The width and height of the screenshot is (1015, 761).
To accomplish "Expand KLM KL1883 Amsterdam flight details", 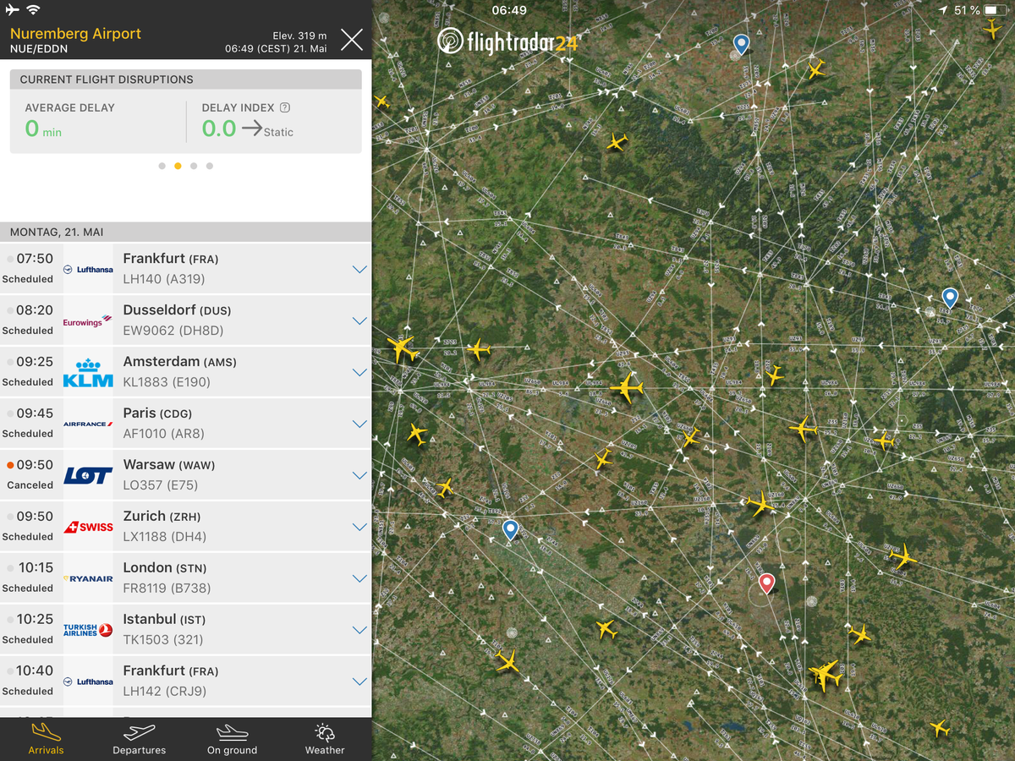I will click(359, 373).
